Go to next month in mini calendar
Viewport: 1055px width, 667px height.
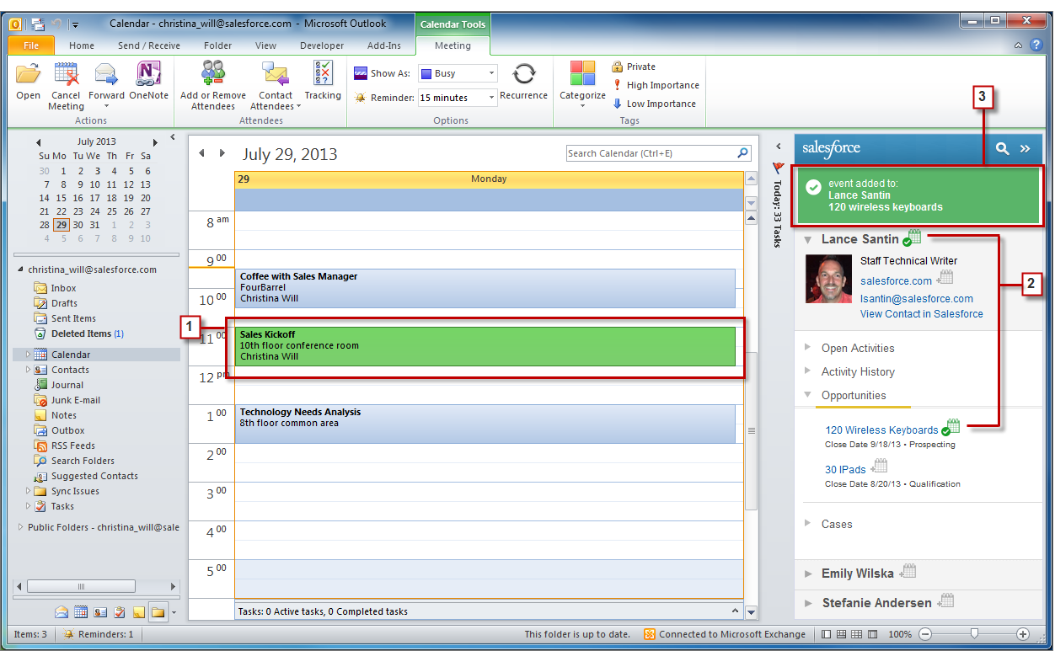[x=155, y=142]
